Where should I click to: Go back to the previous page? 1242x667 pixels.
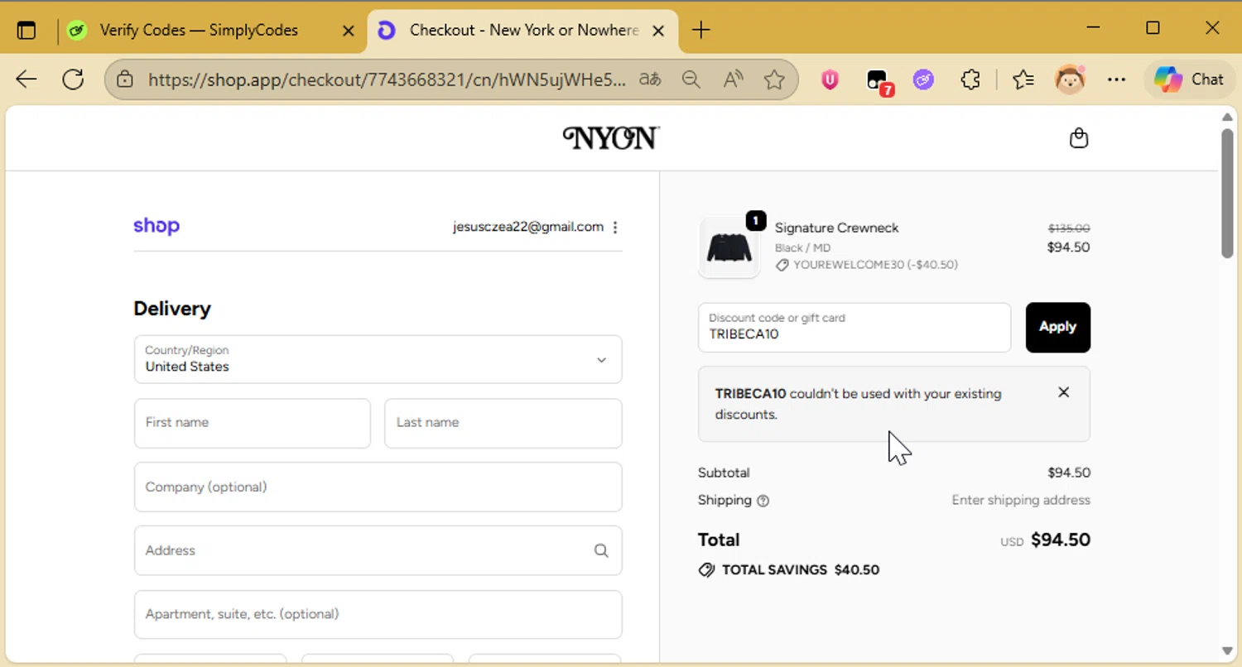point(26,79)
